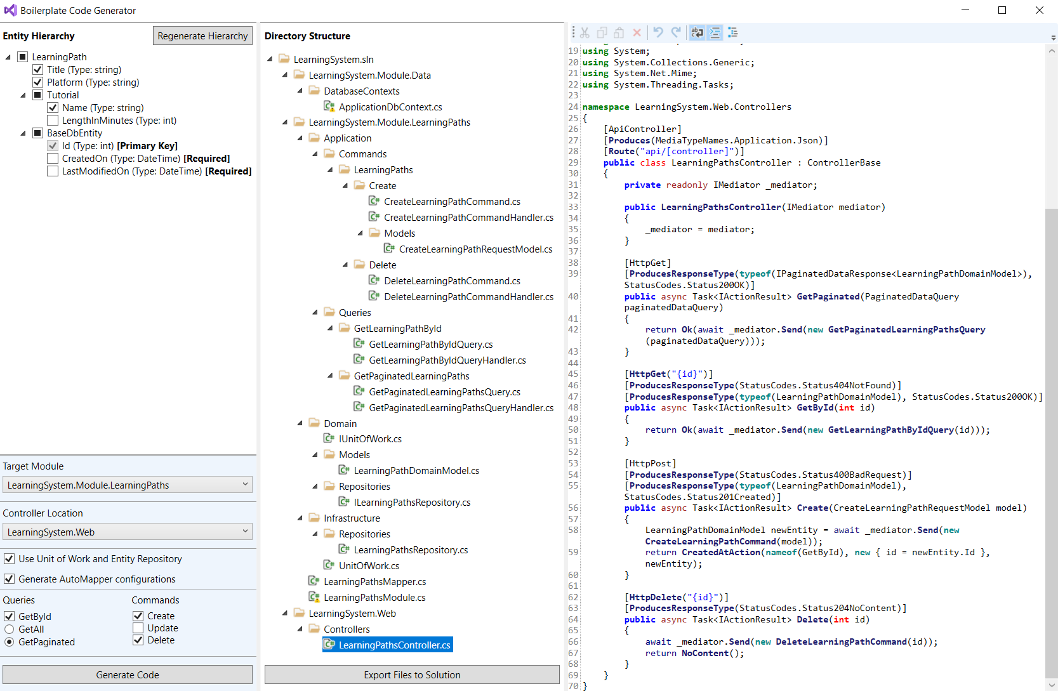Click the red Delete X toolbar icon

(x=637, y=32)
